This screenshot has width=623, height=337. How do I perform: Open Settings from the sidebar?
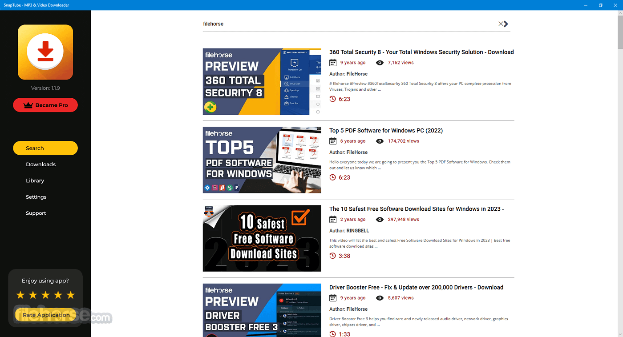click(36, 197)
